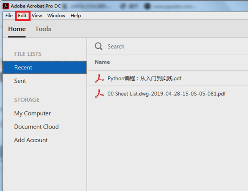The height and width of the screenshot is (191, 248).
Task: Open the Edit menu
Action: coord(22,16)
